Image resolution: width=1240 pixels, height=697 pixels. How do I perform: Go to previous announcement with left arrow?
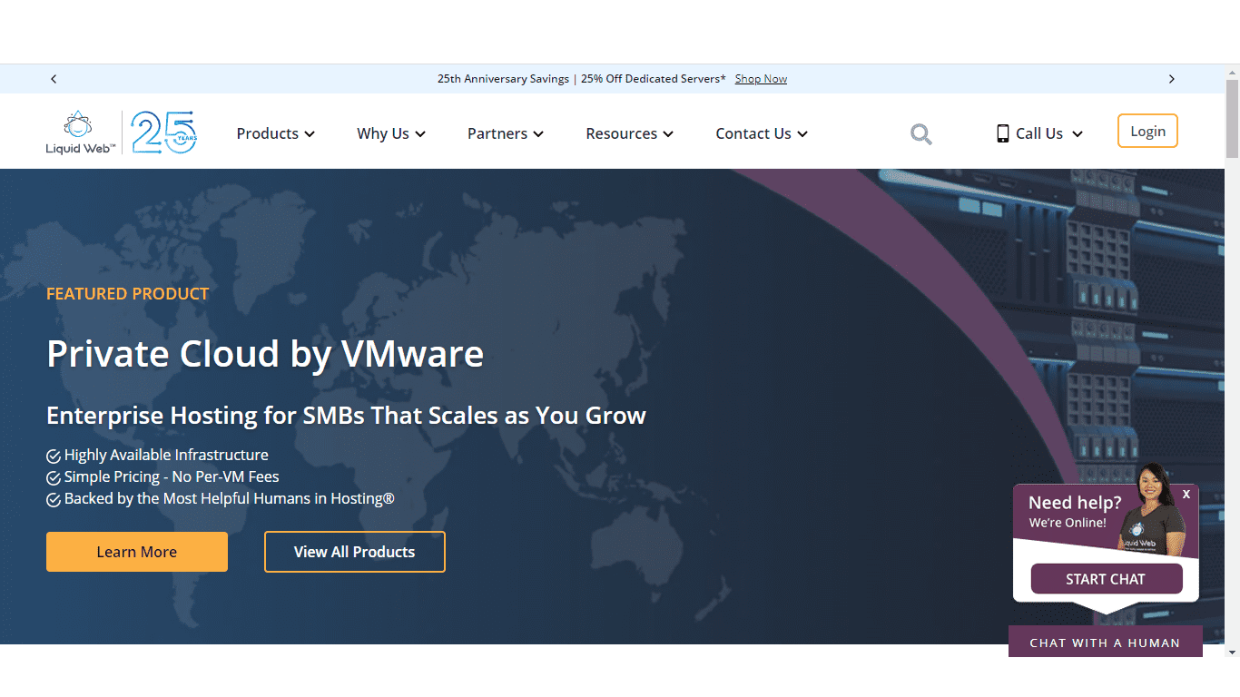pos(54,79)
